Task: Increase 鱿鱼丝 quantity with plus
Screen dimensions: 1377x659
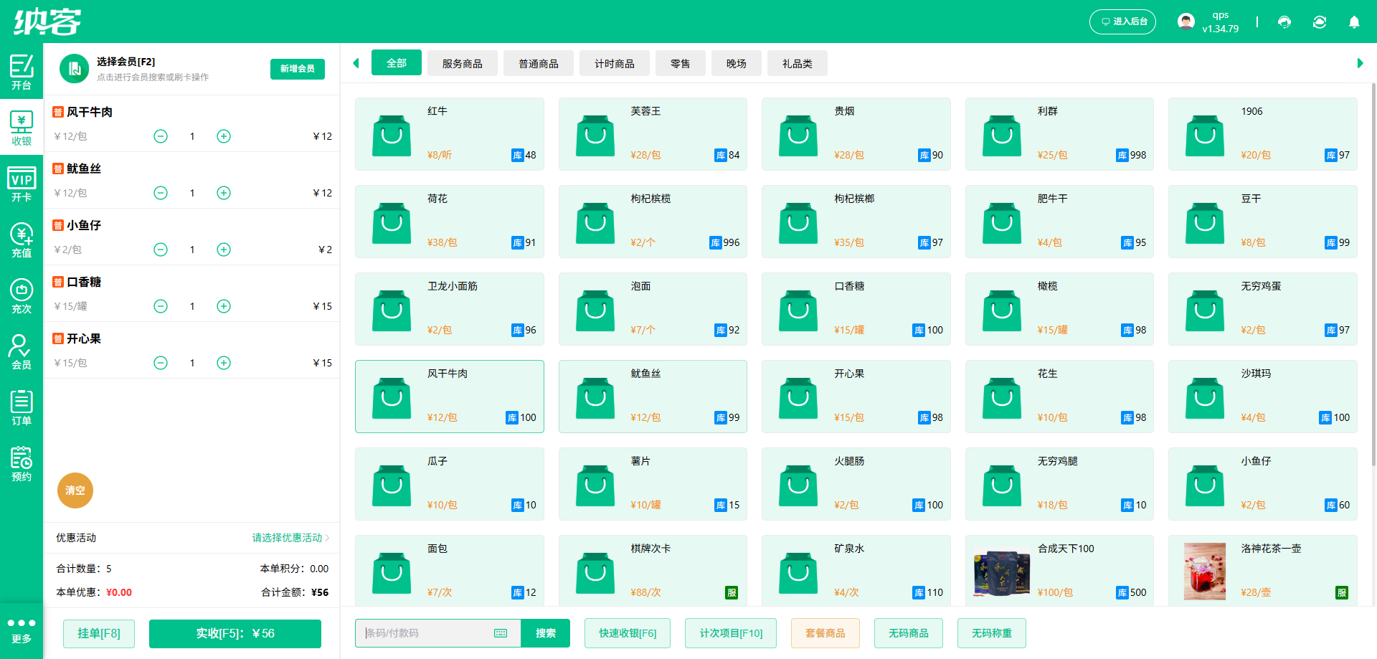Action: click(224, 193)
